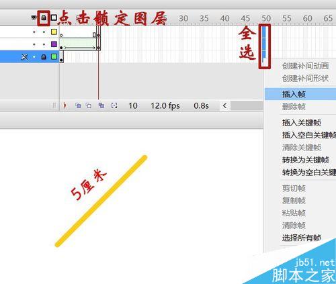Toggle visibility dot of the selected green-swatch layer
Viewport: 336px width, 284px height.
34,57
